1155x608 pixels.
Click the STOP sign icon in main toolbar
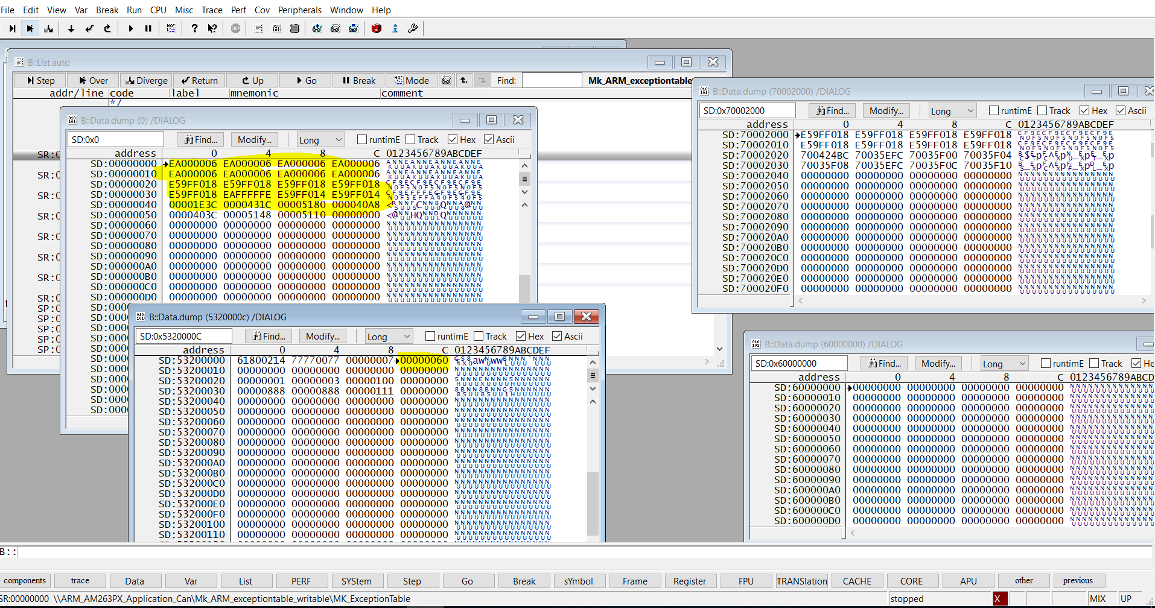235,28
